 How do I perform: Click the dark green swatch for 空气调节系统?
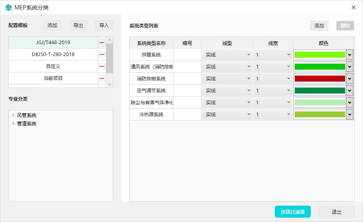tap(320, 91)
